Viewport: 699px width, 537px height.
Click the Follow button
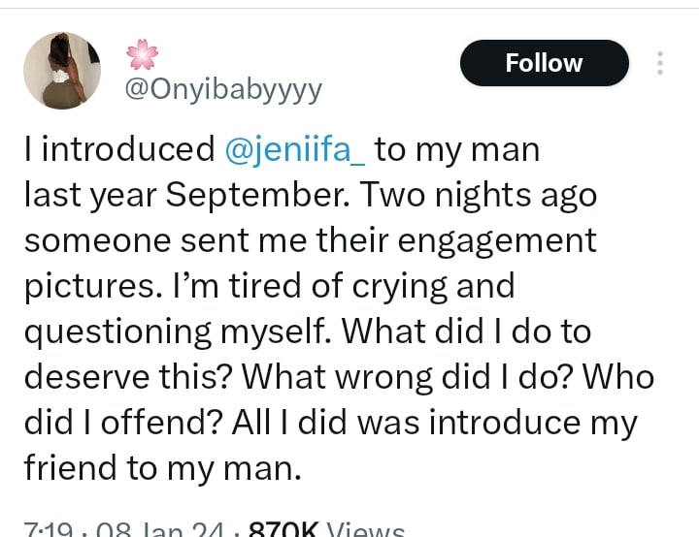(x=544, y=63)
